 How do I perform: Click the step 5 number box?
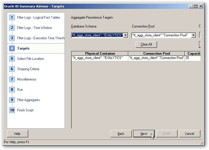pyautogui.click(x=12, y=59)
